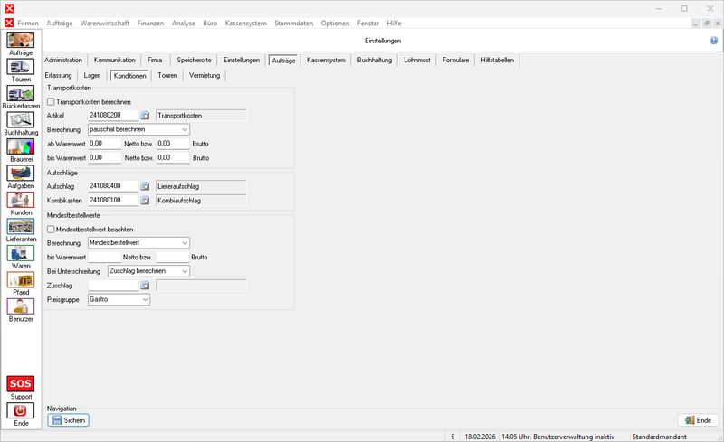
Task: Click the Touren truck icon in sidebar
Action: pyautogui.click(x=21, y=67)
